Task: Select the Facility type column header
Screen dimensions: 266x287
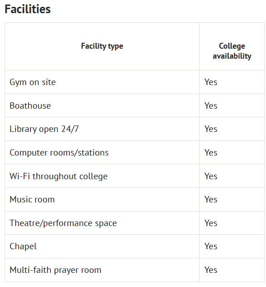Action: 102,46
